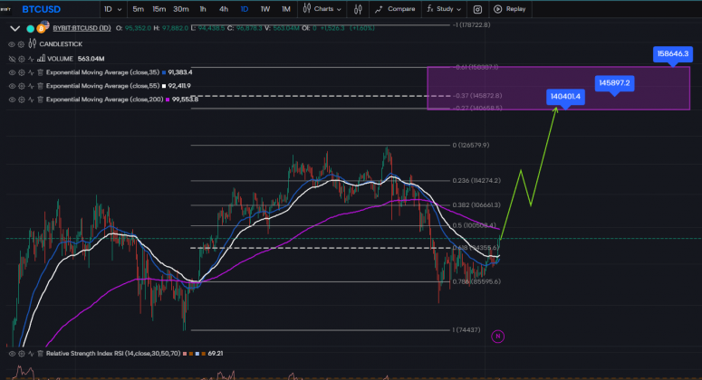Switch to the 1W timeframe
702x380 pixels.
click(264, 9)
